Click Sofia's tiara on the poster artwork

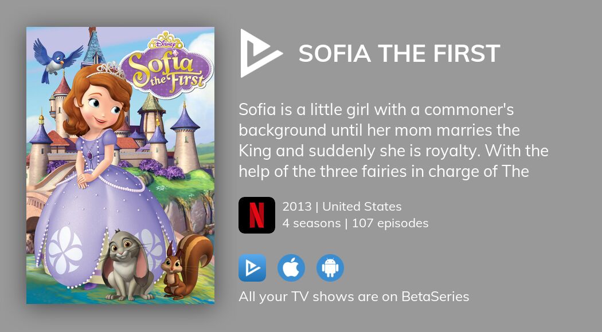109,70
